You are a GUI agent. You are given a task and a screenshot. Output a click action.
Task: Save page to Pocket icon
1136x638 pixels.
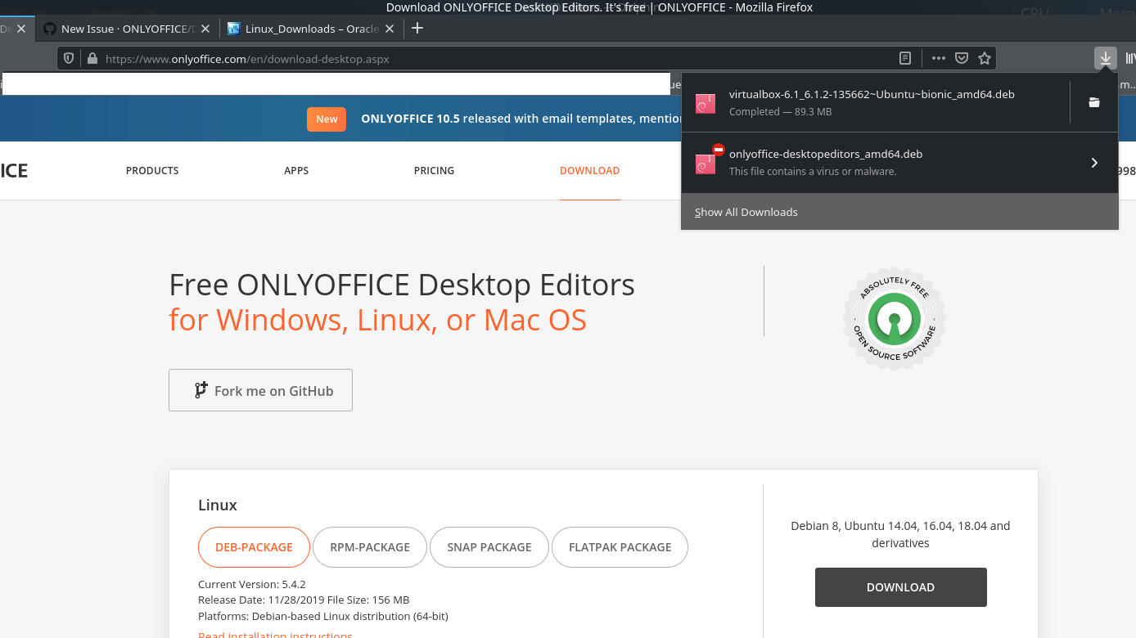[962, 58]
